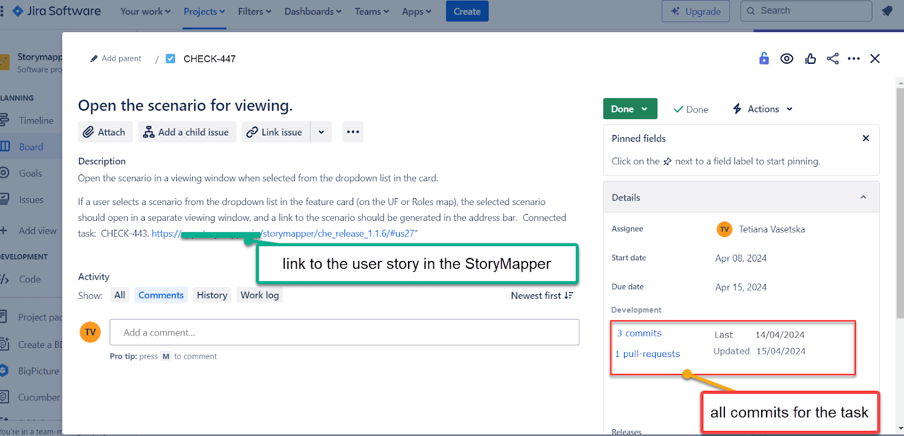Screen dimensions: 904x436
Task: Close the CHECK-447 issue dialog
Action: point(875,59)
